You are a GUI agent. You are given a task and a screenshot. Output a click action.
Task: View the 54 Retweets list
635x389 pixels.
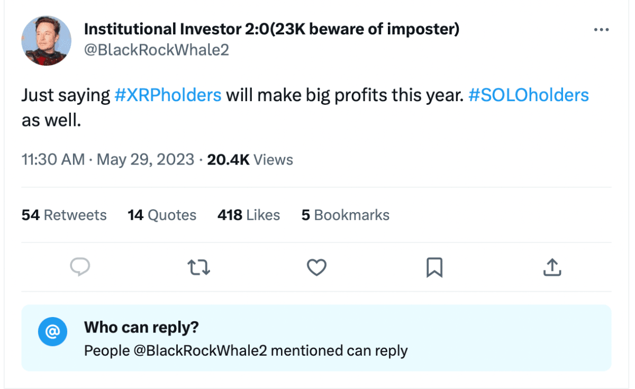click(63, 215)
